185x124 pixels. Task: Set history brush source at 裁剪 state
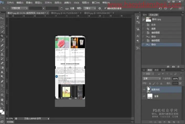pyautogui.click(x=143, y=29)
